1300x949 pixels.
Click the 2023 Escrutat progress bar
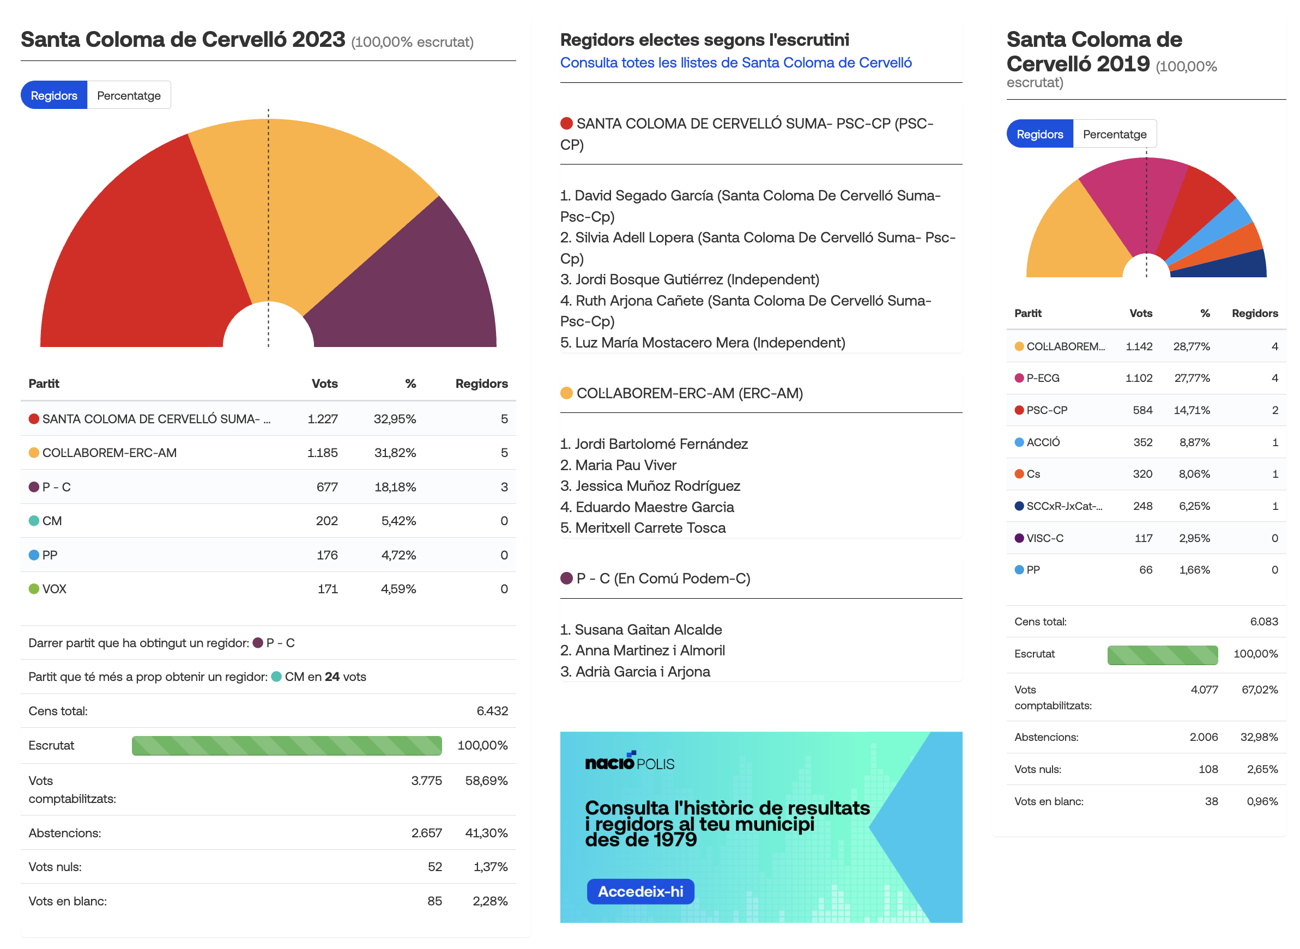(x=287, y=745)
